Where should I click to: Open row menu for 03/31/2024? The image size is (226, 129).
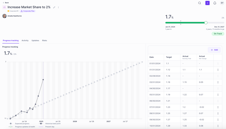pyautogui.click(x=218, y=82)
